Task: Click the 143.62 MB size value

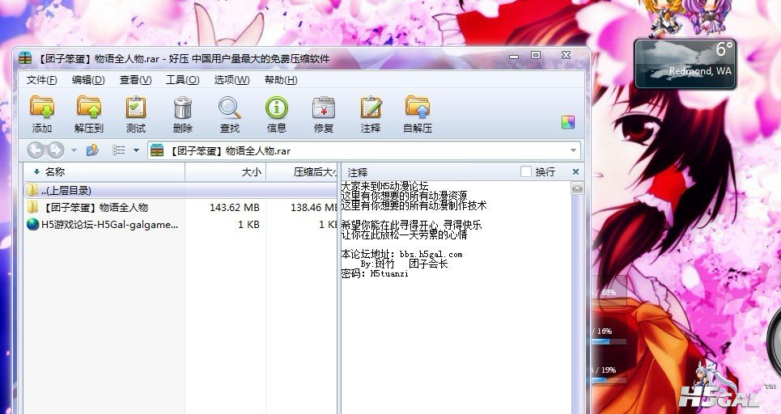Action: [234, 208]
